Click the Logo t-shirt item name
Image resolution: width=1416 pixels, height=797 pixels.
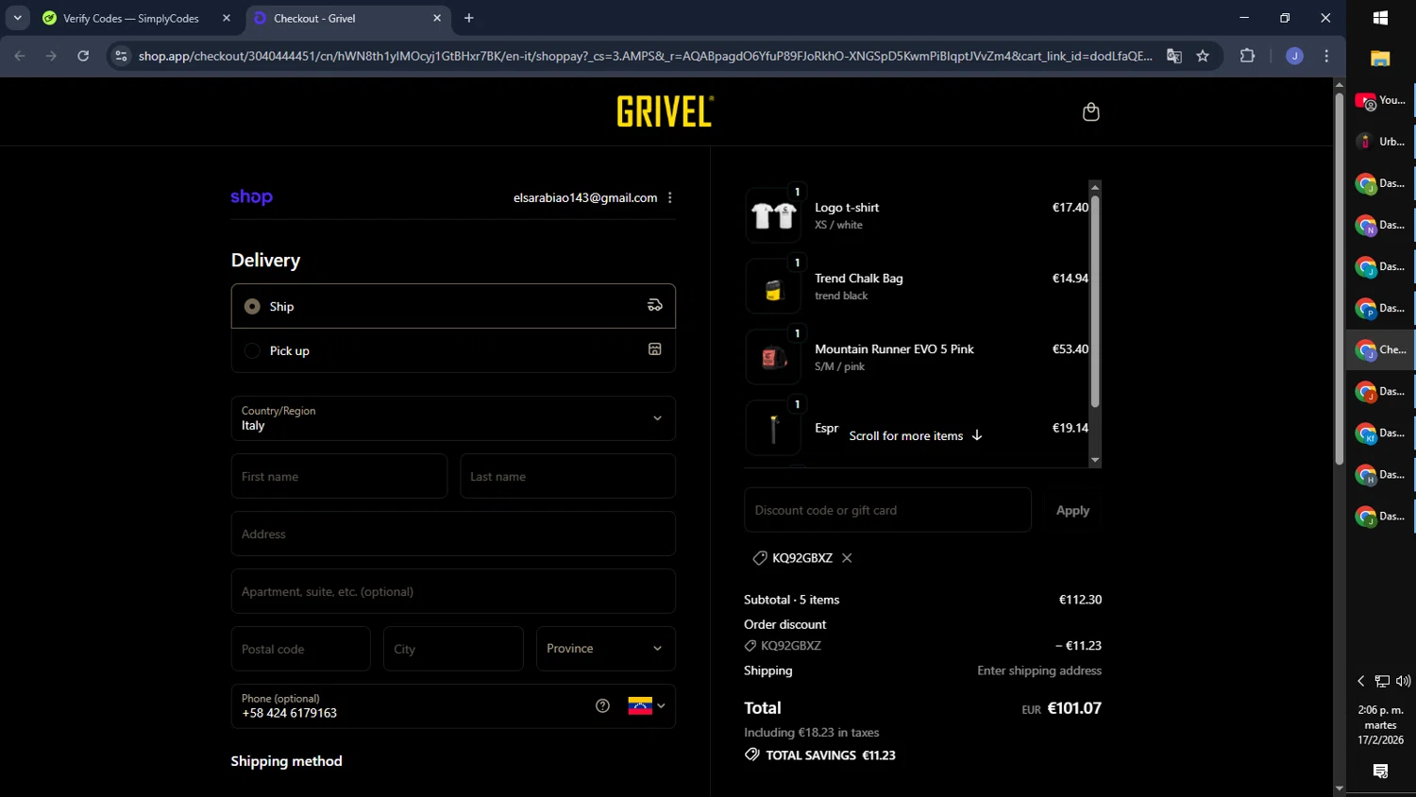click(x=847, y=208)
